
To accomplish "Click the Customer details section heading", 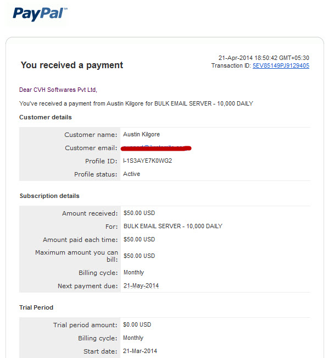I will [46, 117].
